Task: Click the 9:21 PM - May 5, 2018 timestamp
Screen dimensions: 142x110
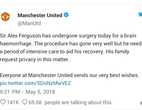Action: pyautogui.click(x=27, y=92)
